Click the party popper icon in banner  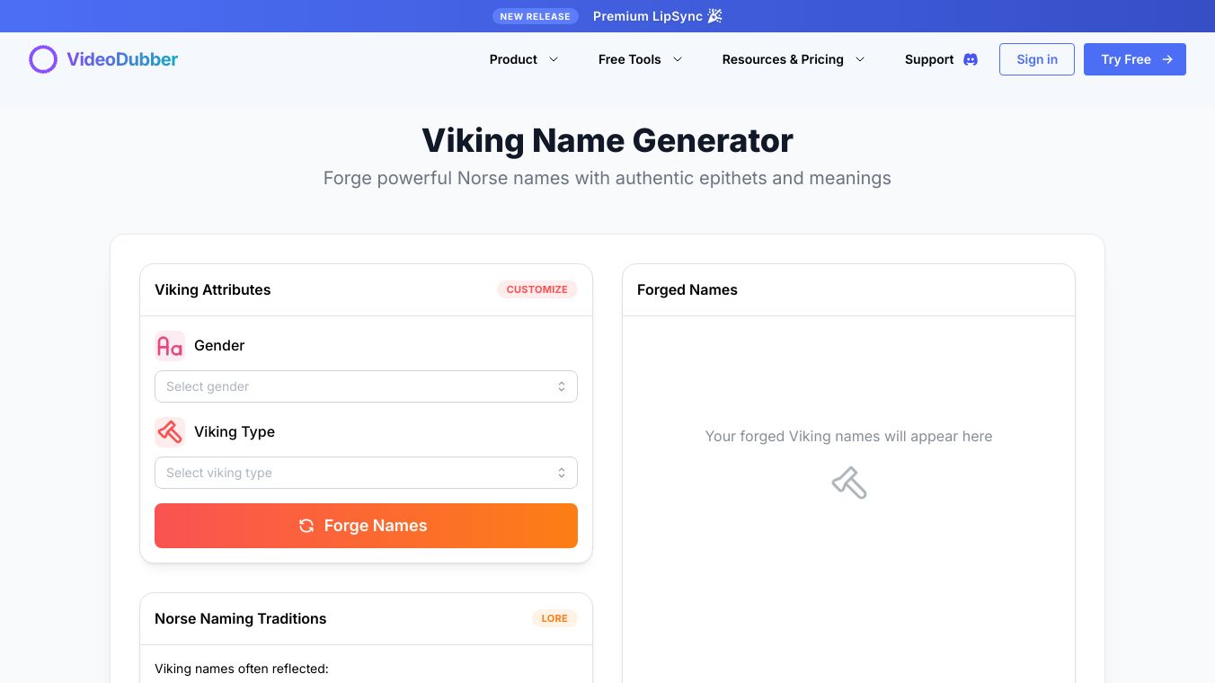[715, 16]
